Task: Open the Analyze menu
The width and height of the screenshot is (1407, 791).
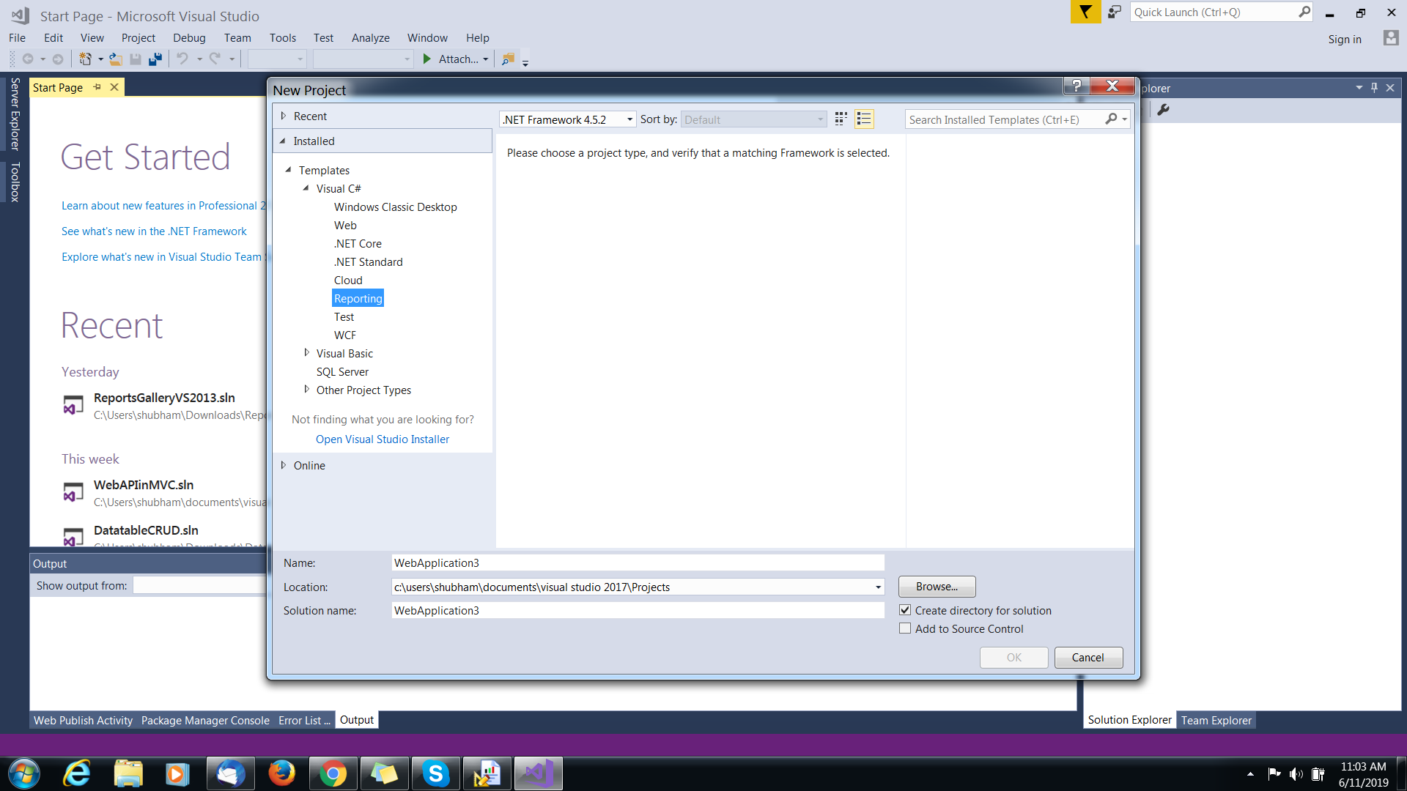Action: 370,38
